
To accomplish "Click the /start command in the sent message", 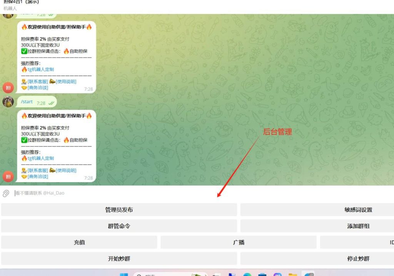I will (27, 102).
